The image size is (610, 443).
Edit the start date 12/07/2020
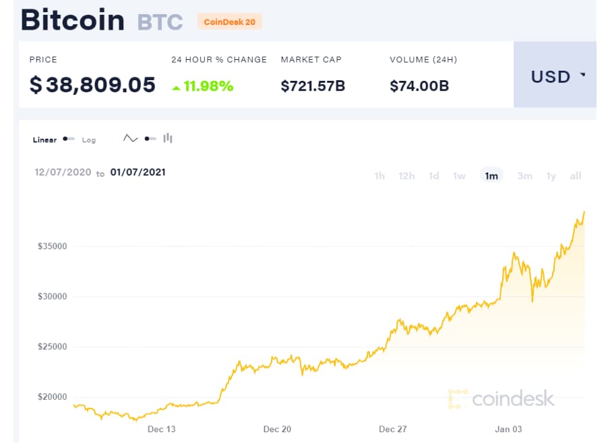(63, 172)
